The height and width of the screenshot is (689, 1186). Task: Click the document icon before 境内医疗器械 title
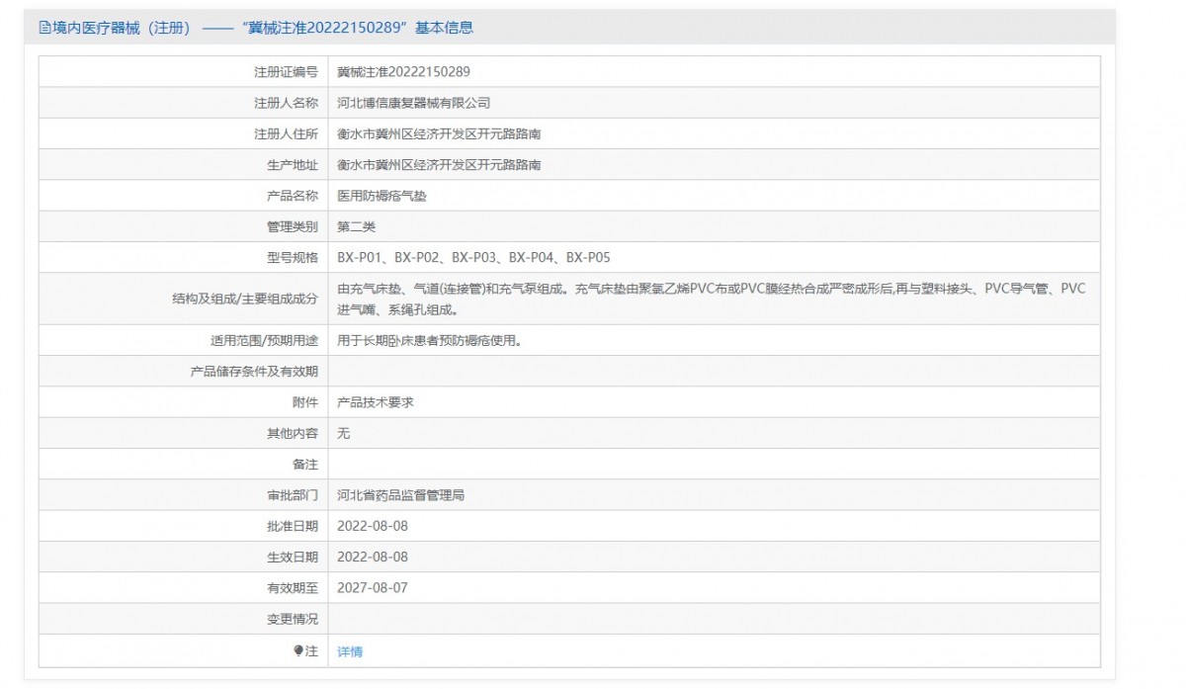click(44, 28)
